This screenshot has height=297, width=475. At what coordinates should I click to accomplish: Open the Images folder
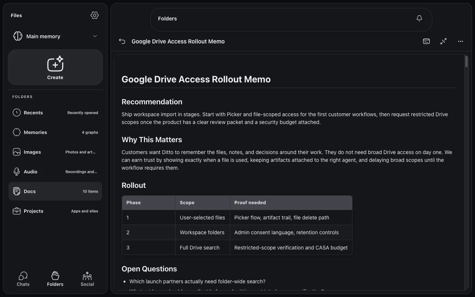[x=55, y=152]
